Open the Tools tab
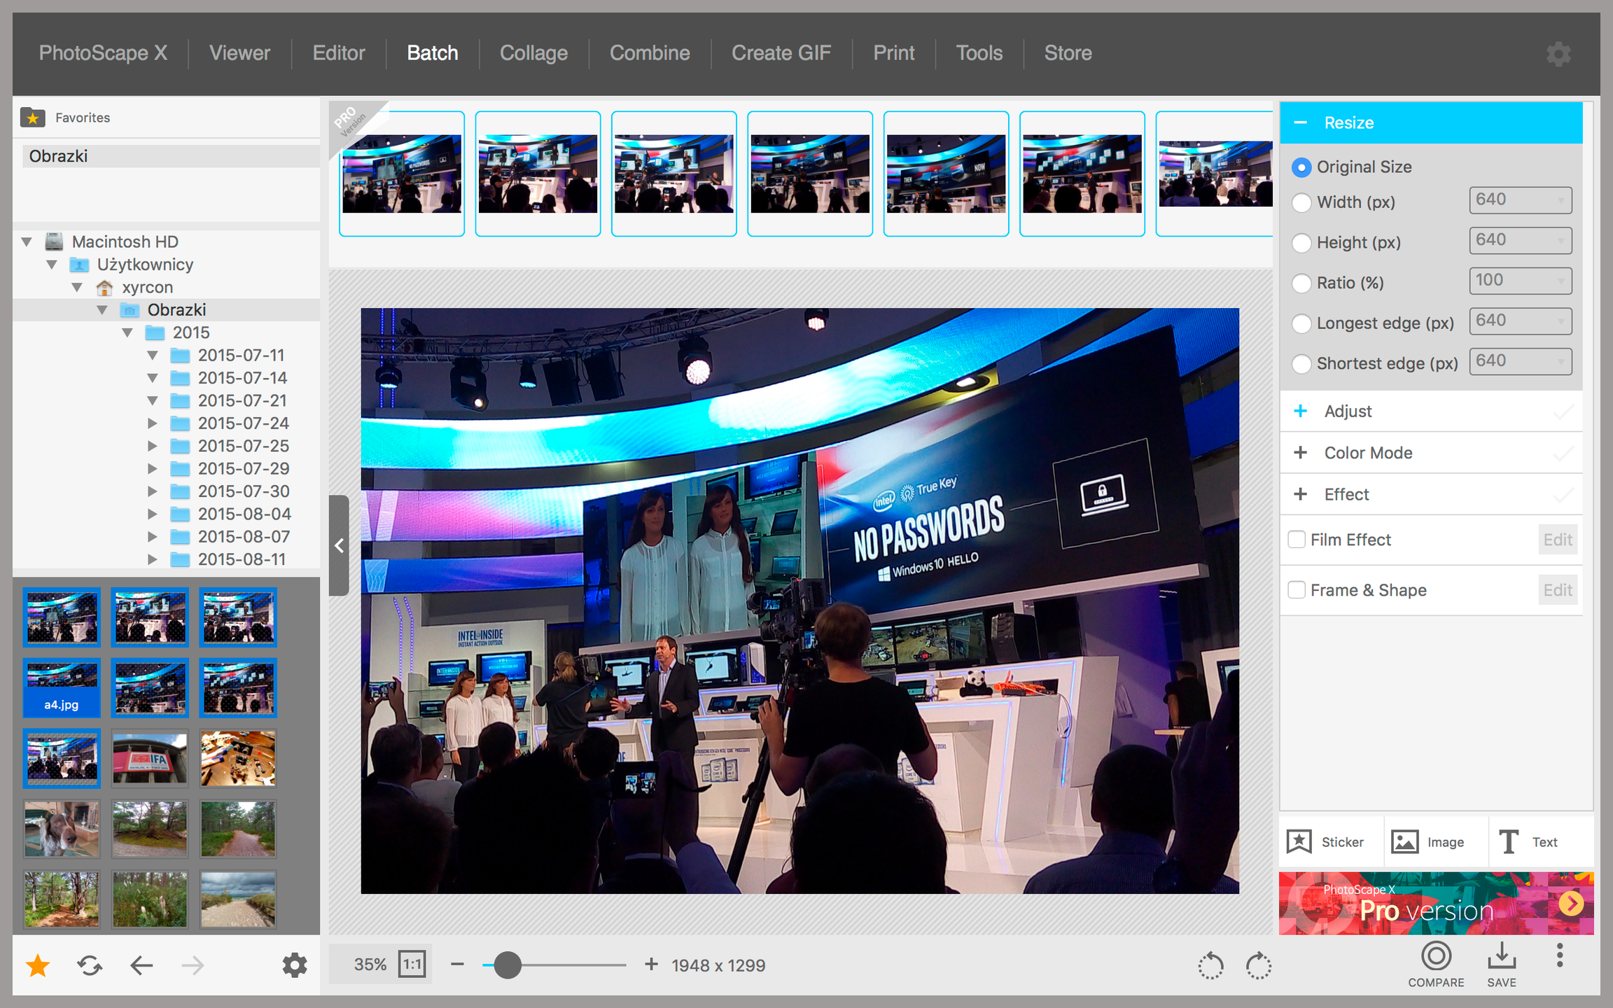This screenshot has width=1613, height=1008. [x=979, y=53]
